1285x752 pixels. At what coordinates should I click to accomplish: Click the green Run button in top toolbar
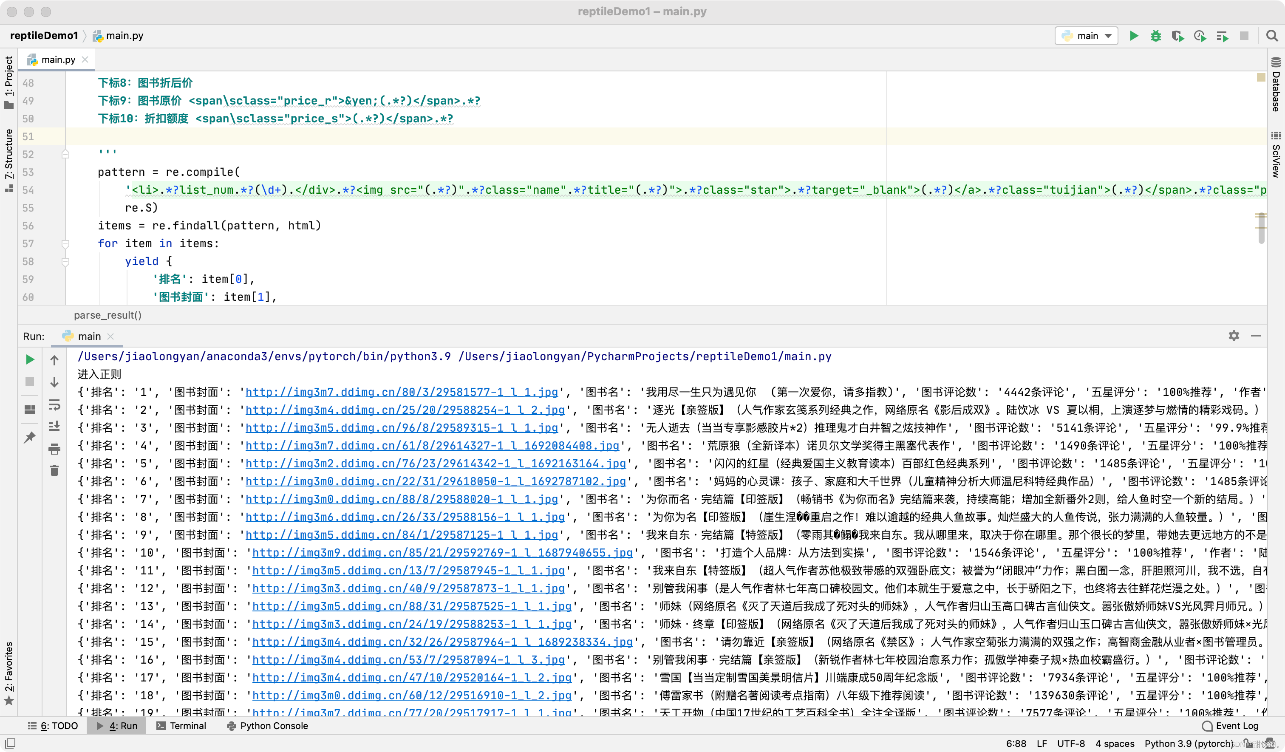click(1134, 36)
